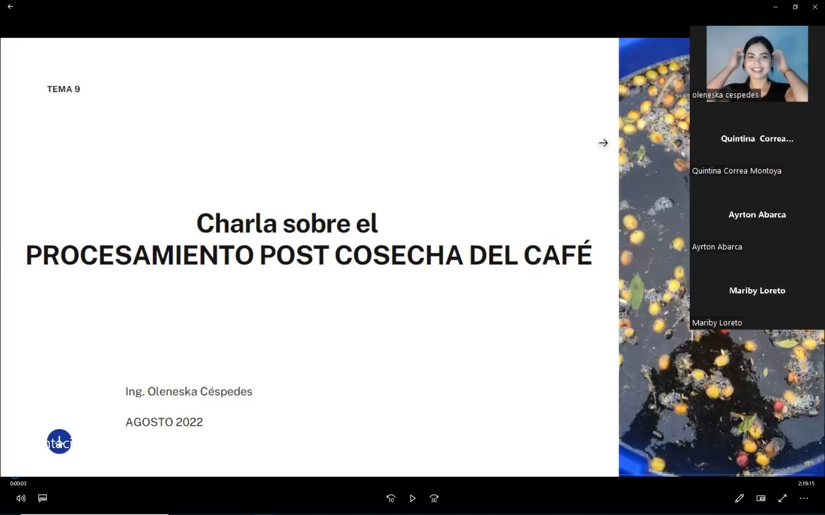Click the total duration 2:19:15 label

[806, 483]
